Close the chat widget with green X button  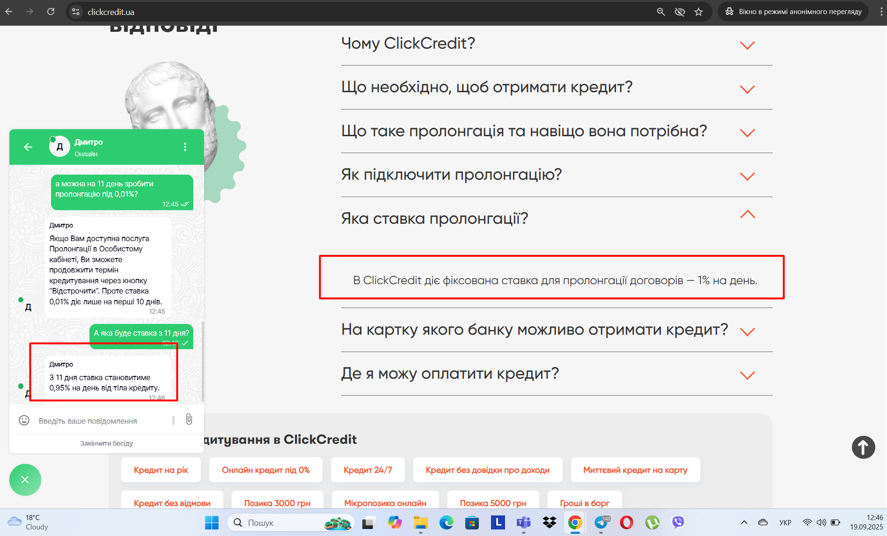tap(25, 480)
